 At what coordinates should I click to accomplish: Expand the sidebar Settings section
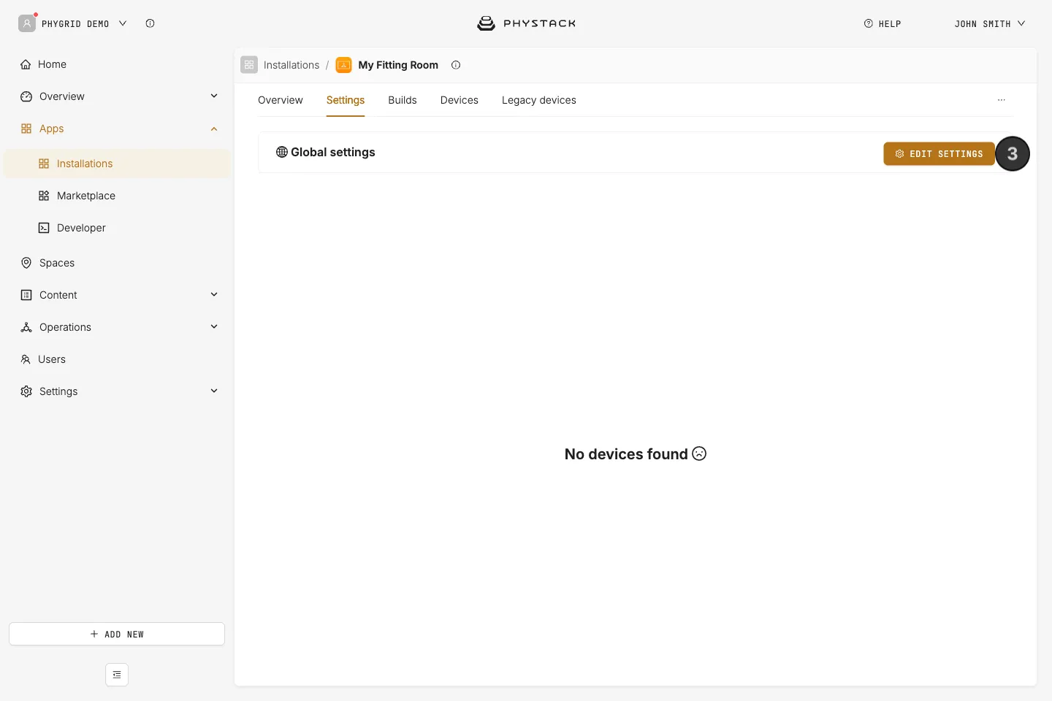click(214, 391)
